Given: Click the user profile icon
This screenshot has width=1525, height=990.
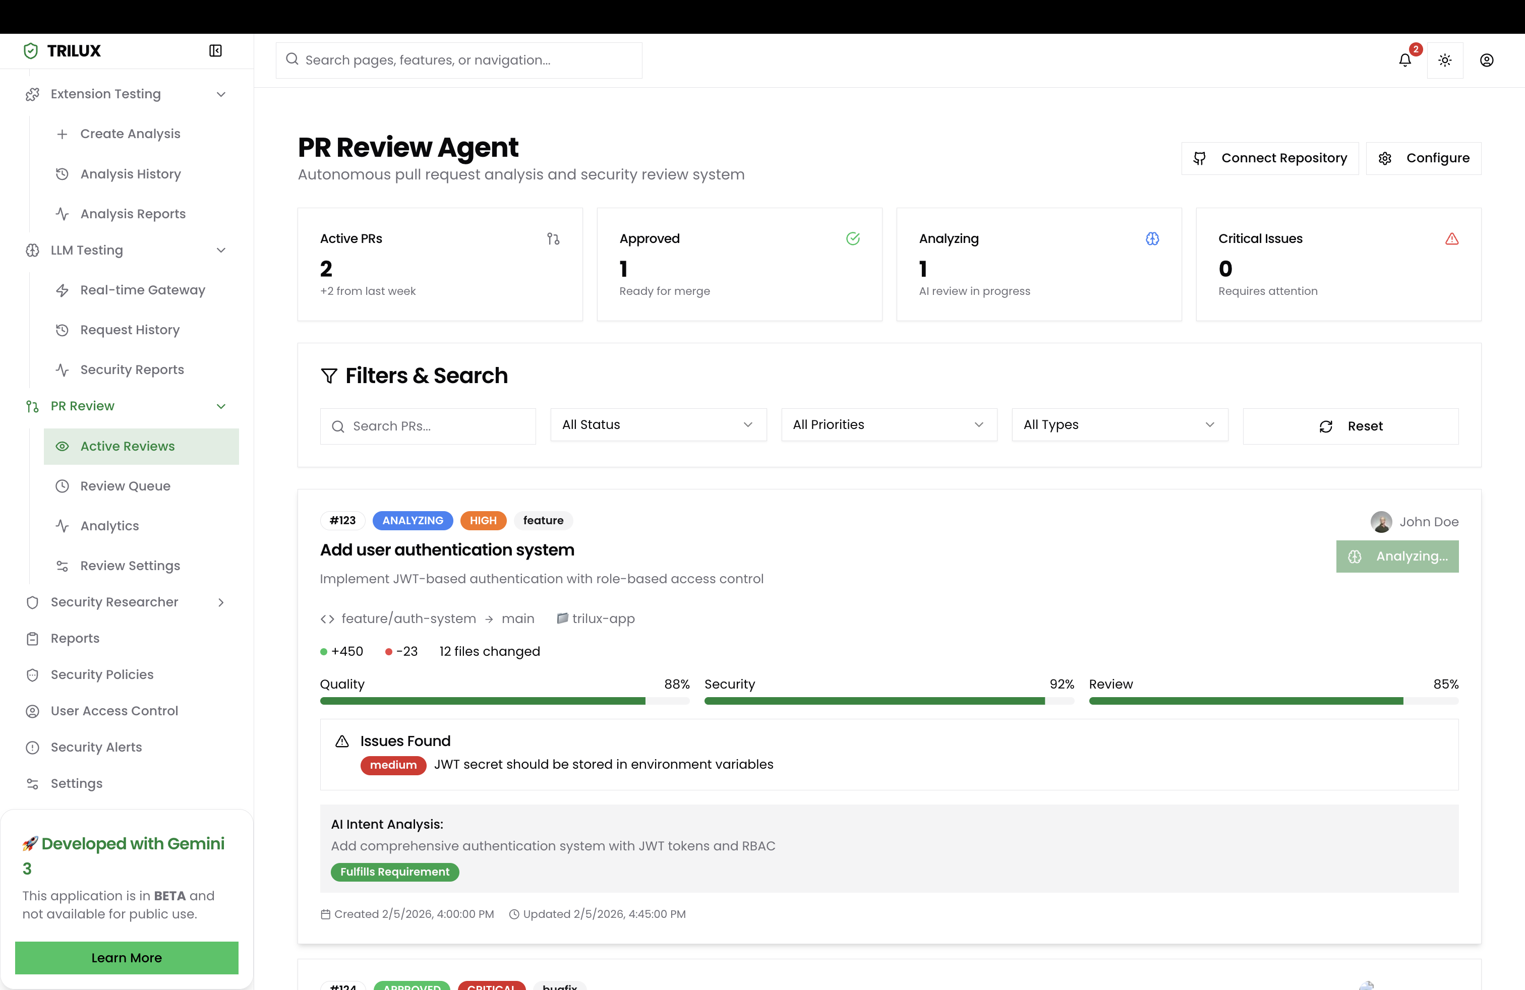Looking at the screenshot, I should pos(1487,60).
